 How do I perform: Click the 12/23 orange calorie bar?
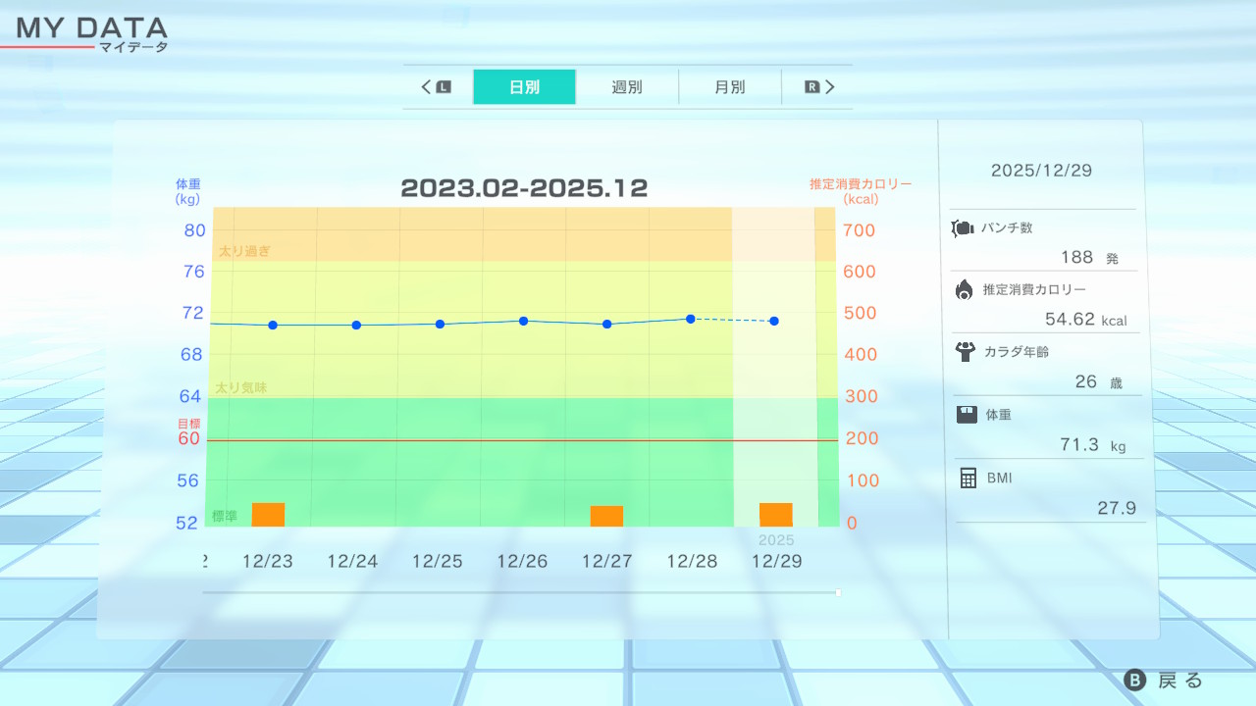coord(268,515)
